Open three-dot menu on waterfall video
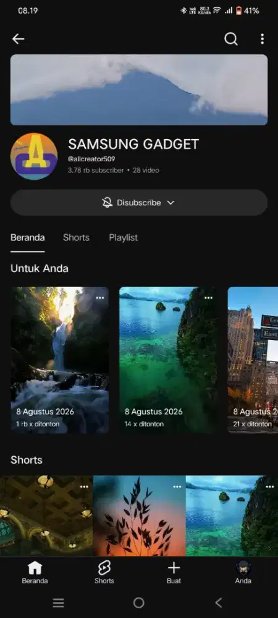This screenshot has height=618, width=278. (x=100, y=298)
